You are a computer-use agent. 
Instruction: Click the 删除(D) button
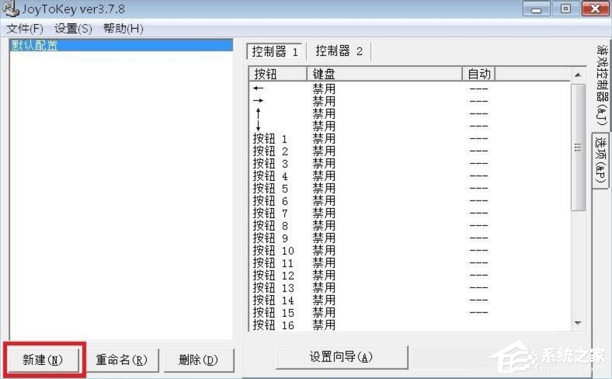(199, 360)
